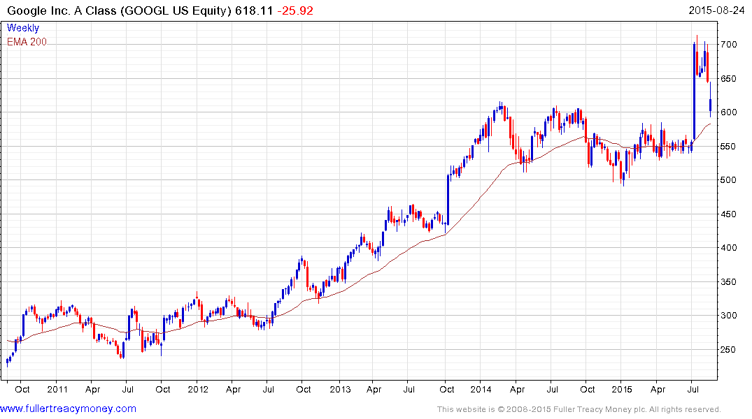The height and width of the screenshot is (419, 752).
Task: Click the 2012 year label on time axis
Action: (198, 389)
